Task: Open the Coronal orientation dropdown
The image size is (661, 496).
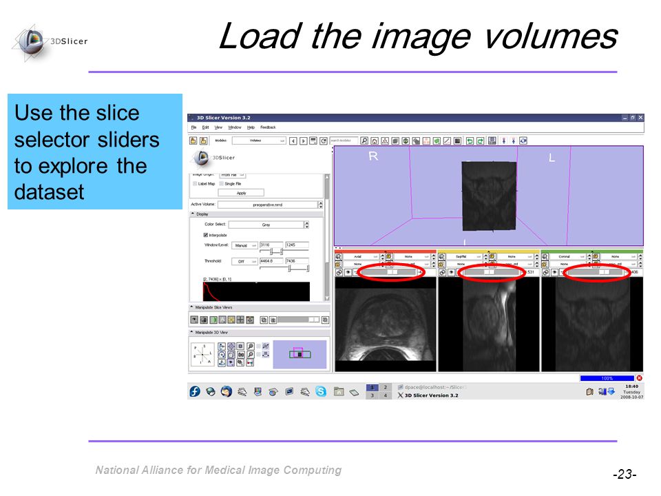Action: (567, 256)
